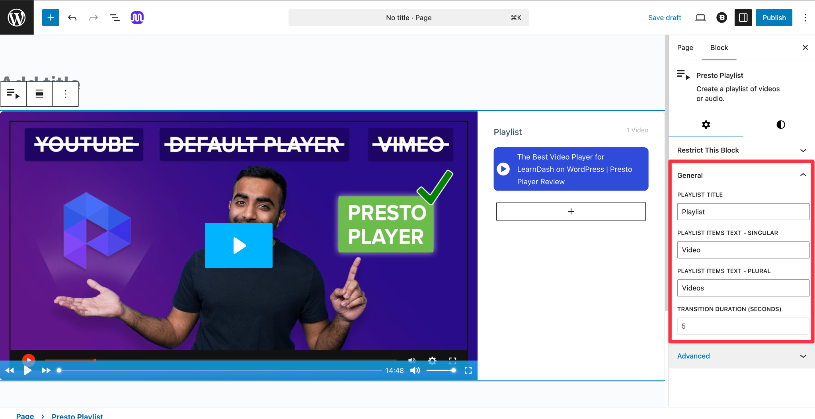Select the WordPress logo
This screenshot has height=419, width=815.
click(17, 17)
